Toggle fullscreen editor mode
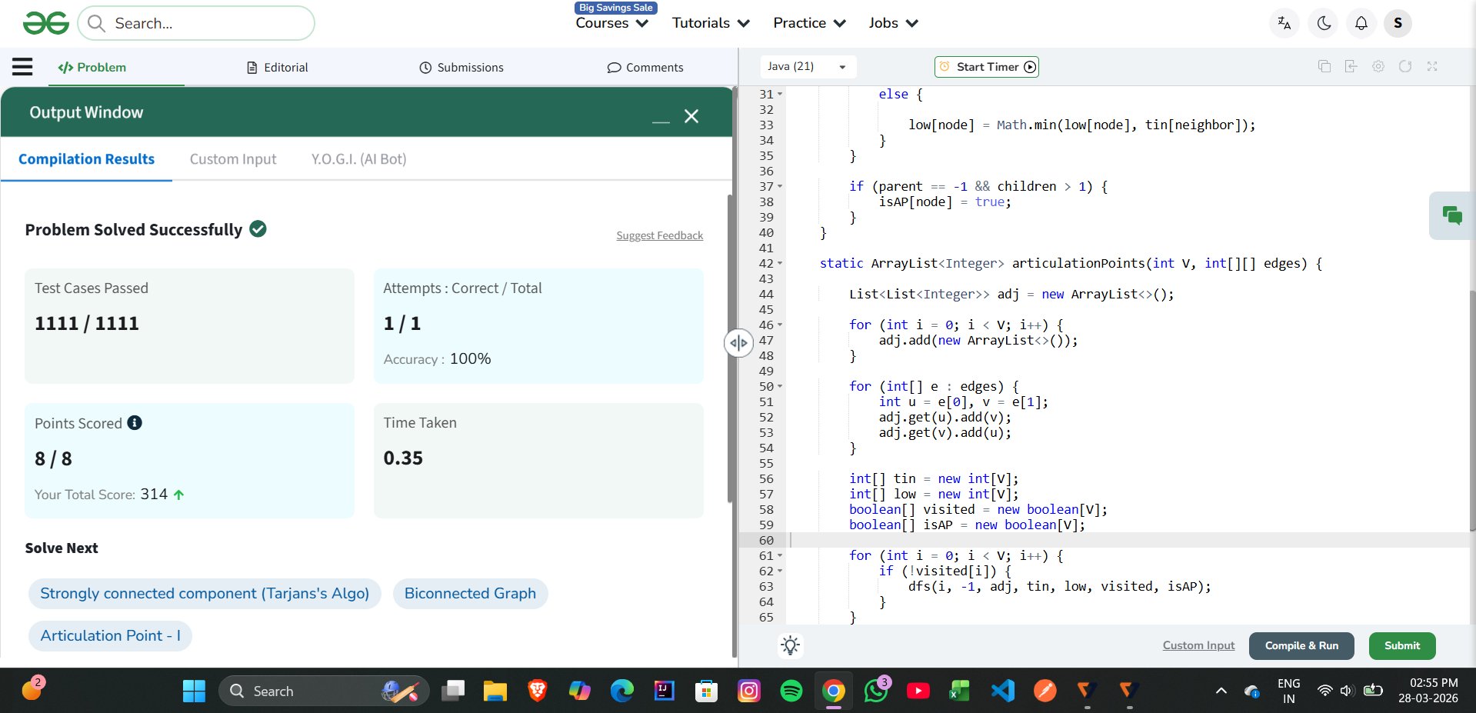This screenshot has height=713, width=1476. pos(1431,67)
